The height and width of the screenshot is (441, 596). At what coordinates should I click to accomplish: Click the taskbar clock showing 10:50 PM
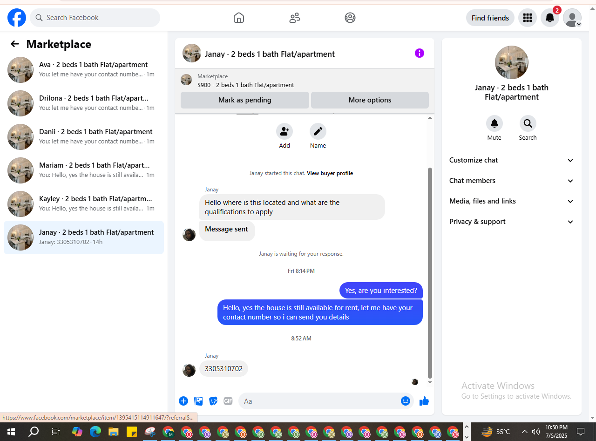556,432
